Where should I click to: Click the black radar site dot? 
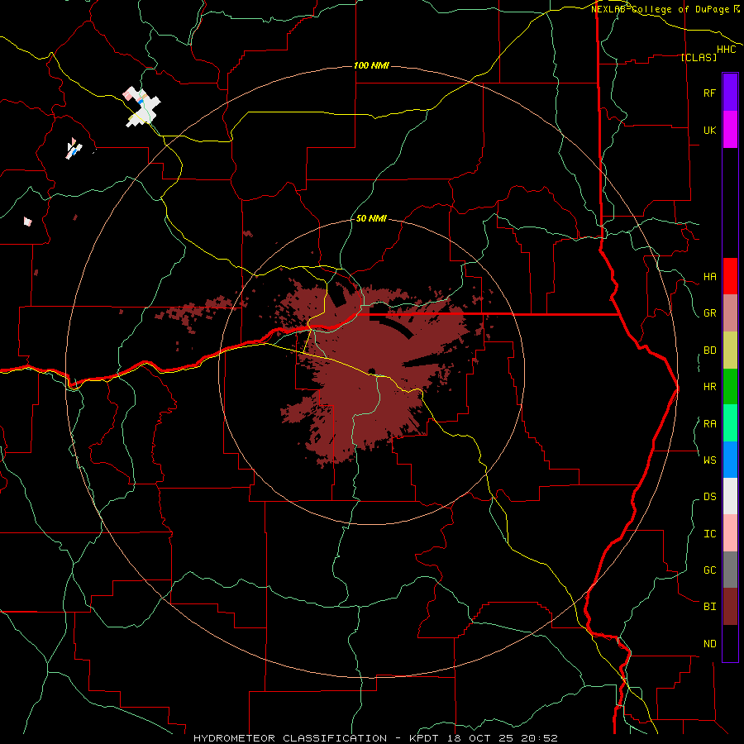pyautogui.click(x=372, y=371)
